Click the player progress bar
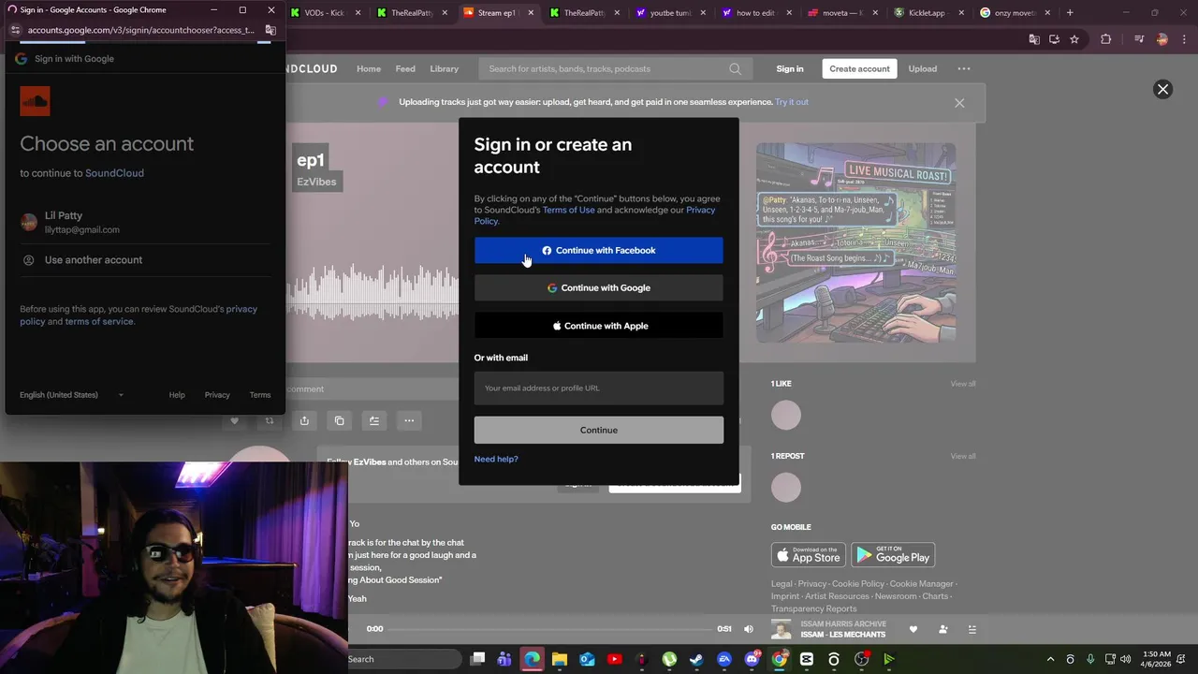The height and width of the screenshot is (674, 1198). tap(551, 629)
